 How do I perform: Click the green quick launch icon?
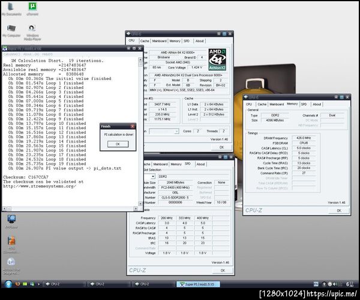pos(25,284)
